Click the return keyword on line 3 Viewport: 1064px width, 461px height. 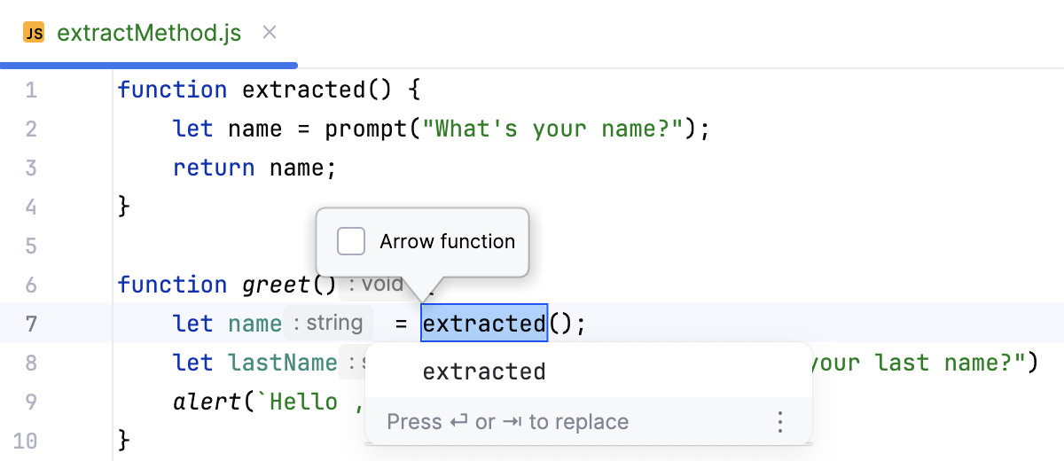click(214, 168)
